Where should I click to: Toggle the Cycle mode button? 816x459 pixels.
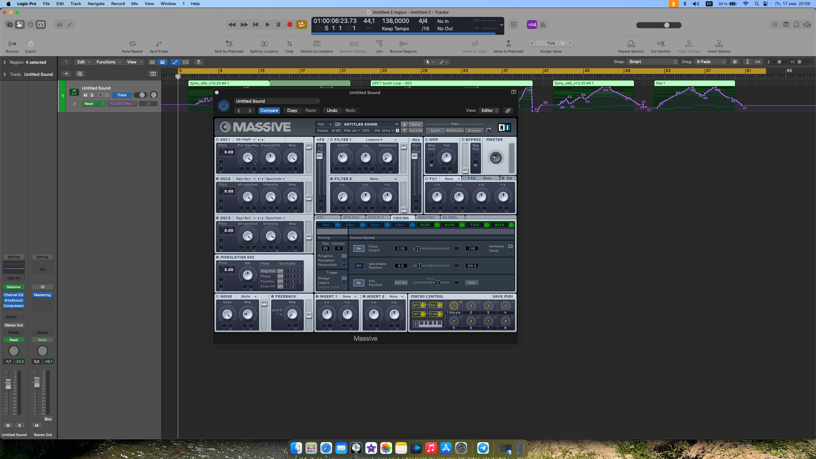(x=301, y=25)
